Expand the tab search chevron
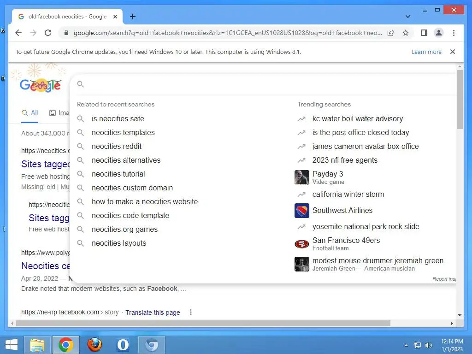 (407, 17)
